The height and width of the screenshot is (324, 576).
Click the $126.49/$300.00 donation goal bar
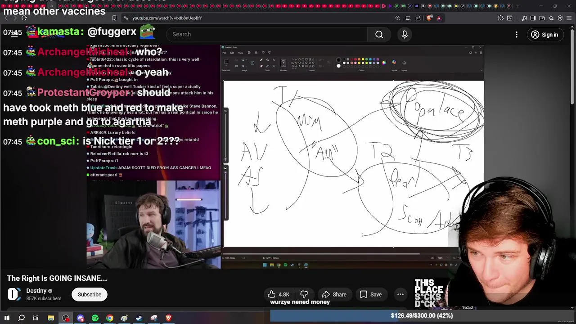tap(421, 315)
